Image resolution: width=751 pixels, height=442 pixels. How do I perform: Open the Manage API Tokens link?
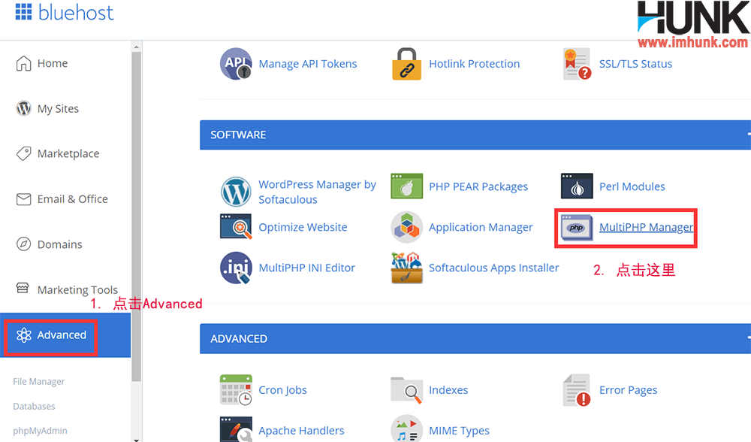(x=308, y=64)
